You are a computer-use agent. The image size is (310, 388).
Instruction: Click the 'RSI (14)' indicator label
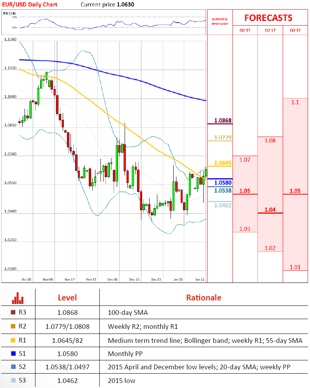pos(9,13)
